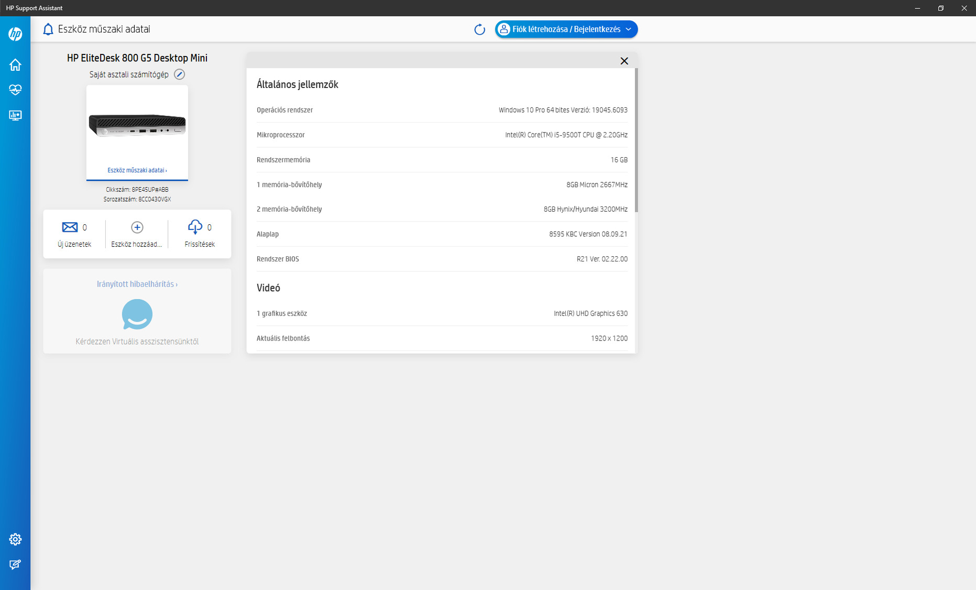Restore down the HP Support Assistant window

click(x=941, y=8)
